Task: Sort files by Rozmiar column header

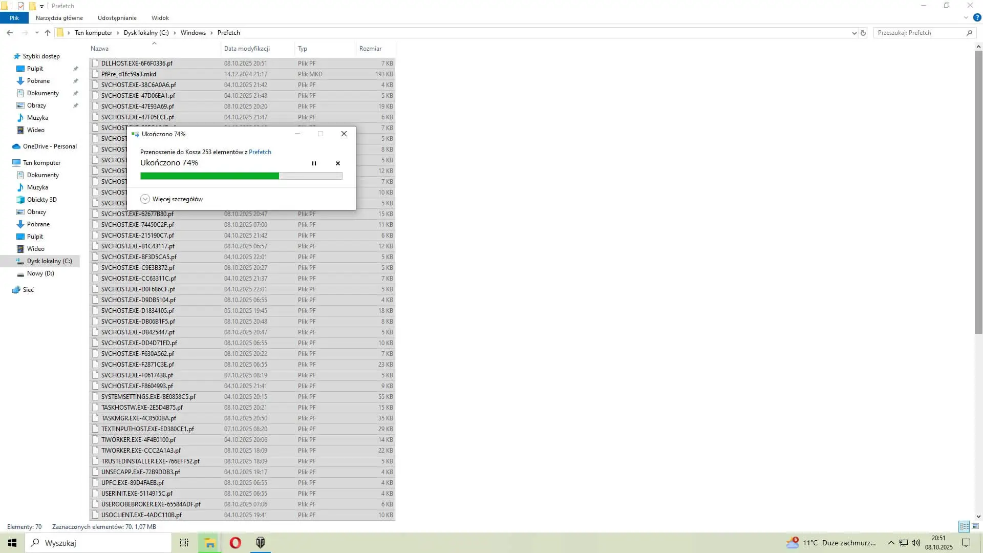Action: [370, 49]
